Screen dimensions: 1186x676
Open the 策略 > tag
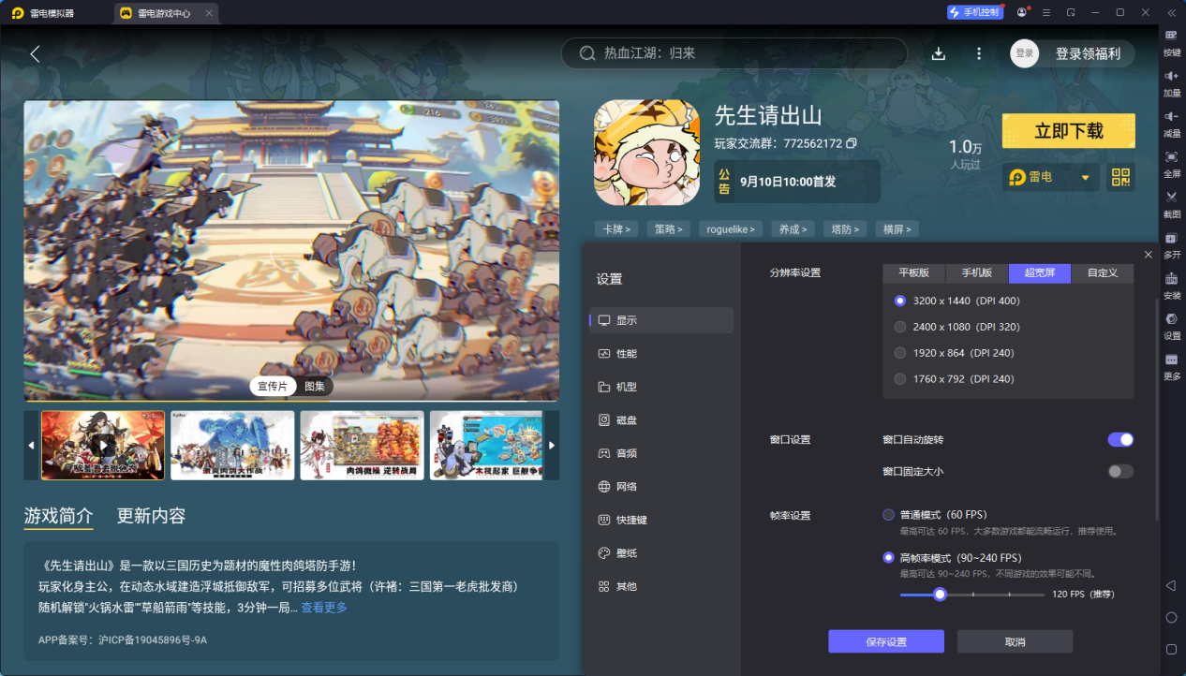(668, 228)
